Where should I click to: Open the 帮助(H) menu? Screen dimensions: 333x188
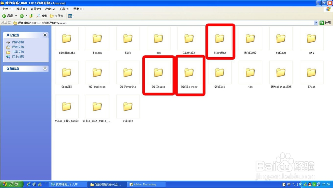(x=78, y=9)
